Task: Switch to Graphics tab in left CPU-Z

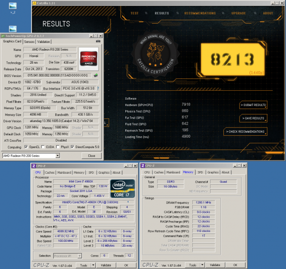Action: [x=104, y=172]
